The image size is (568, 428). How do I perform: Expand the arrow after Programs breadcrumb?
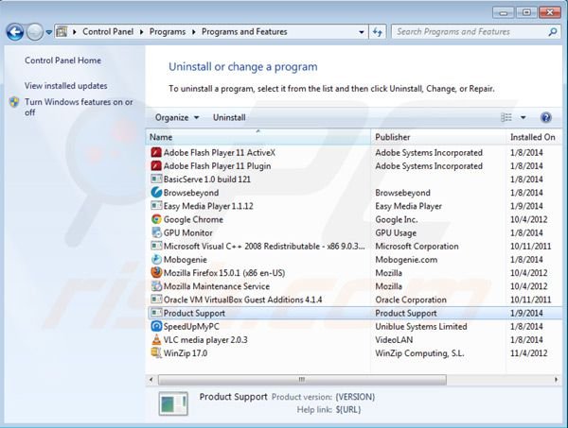[x=194, y=32]
